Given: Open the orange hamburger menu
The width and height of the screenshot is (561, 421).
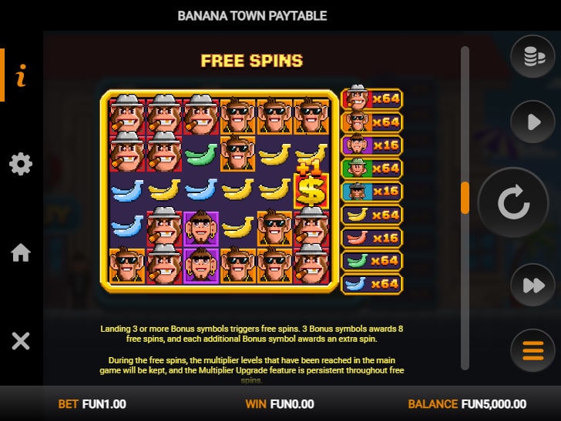Looking at the screenshot, I should [x=532, y=351].
